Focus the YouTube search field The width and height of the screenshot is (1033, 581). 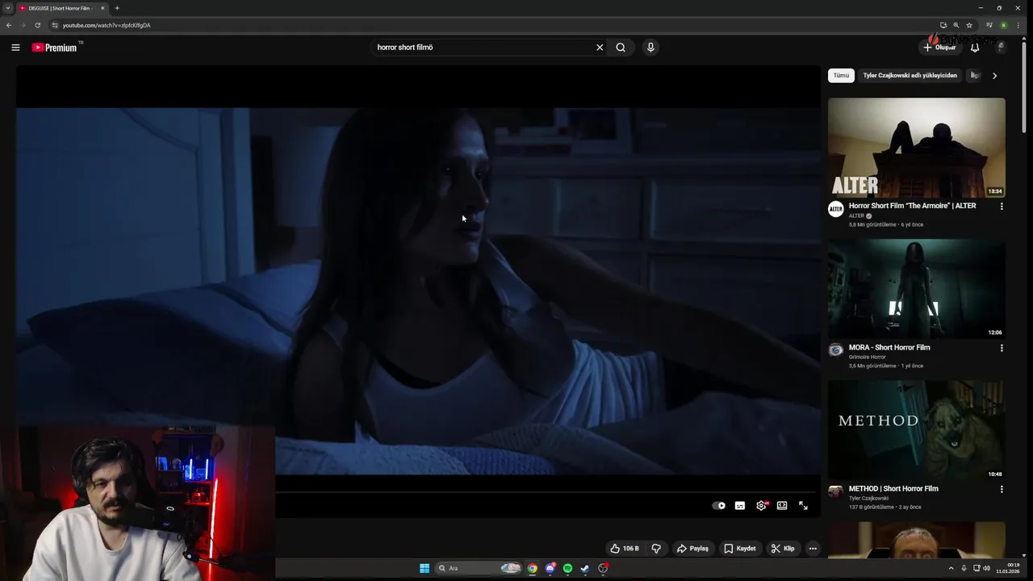pyautogui.click(x=483, y=48)
